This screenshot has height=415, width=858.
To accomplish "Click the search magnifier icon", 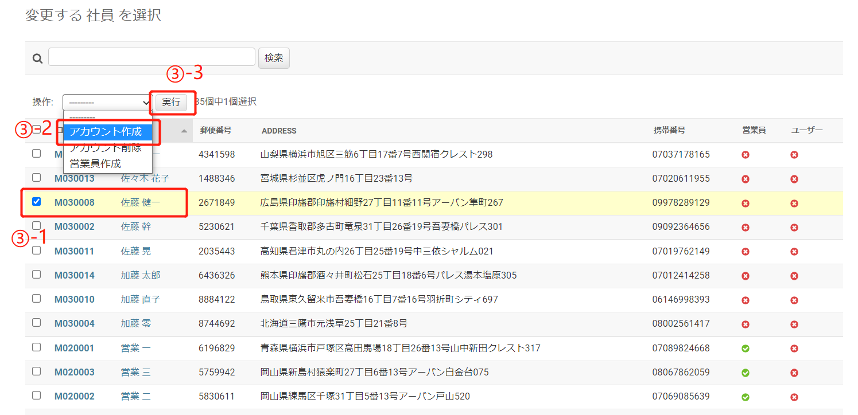I will (37, 58).
